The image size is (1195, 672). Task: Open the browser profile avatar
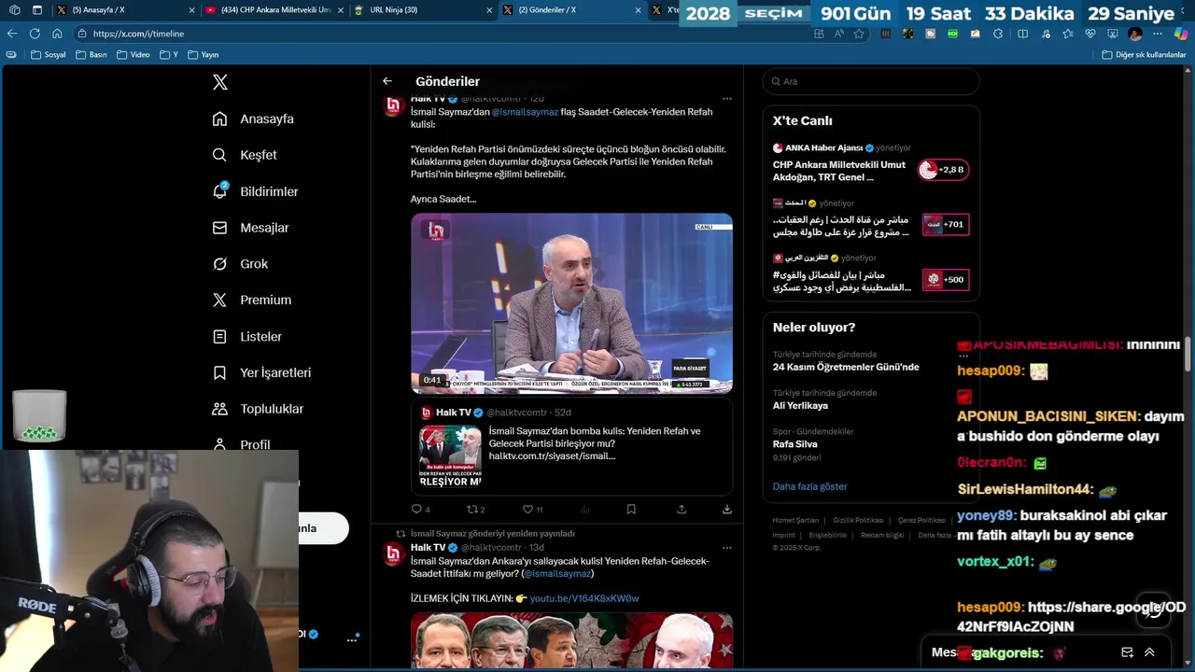(x=1135, y=34)
